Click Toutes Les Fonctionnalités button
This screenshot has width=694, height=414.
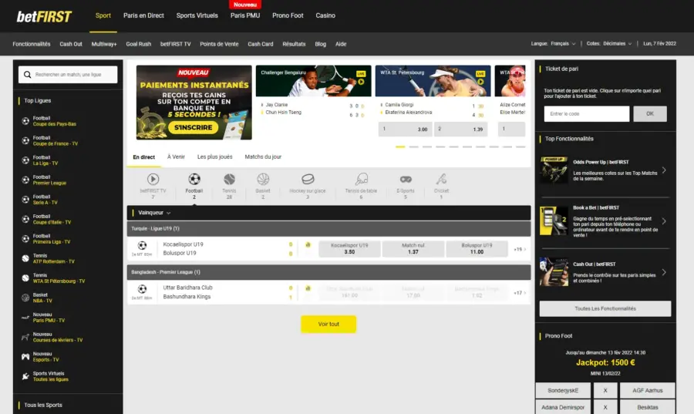tap(605, 308)
